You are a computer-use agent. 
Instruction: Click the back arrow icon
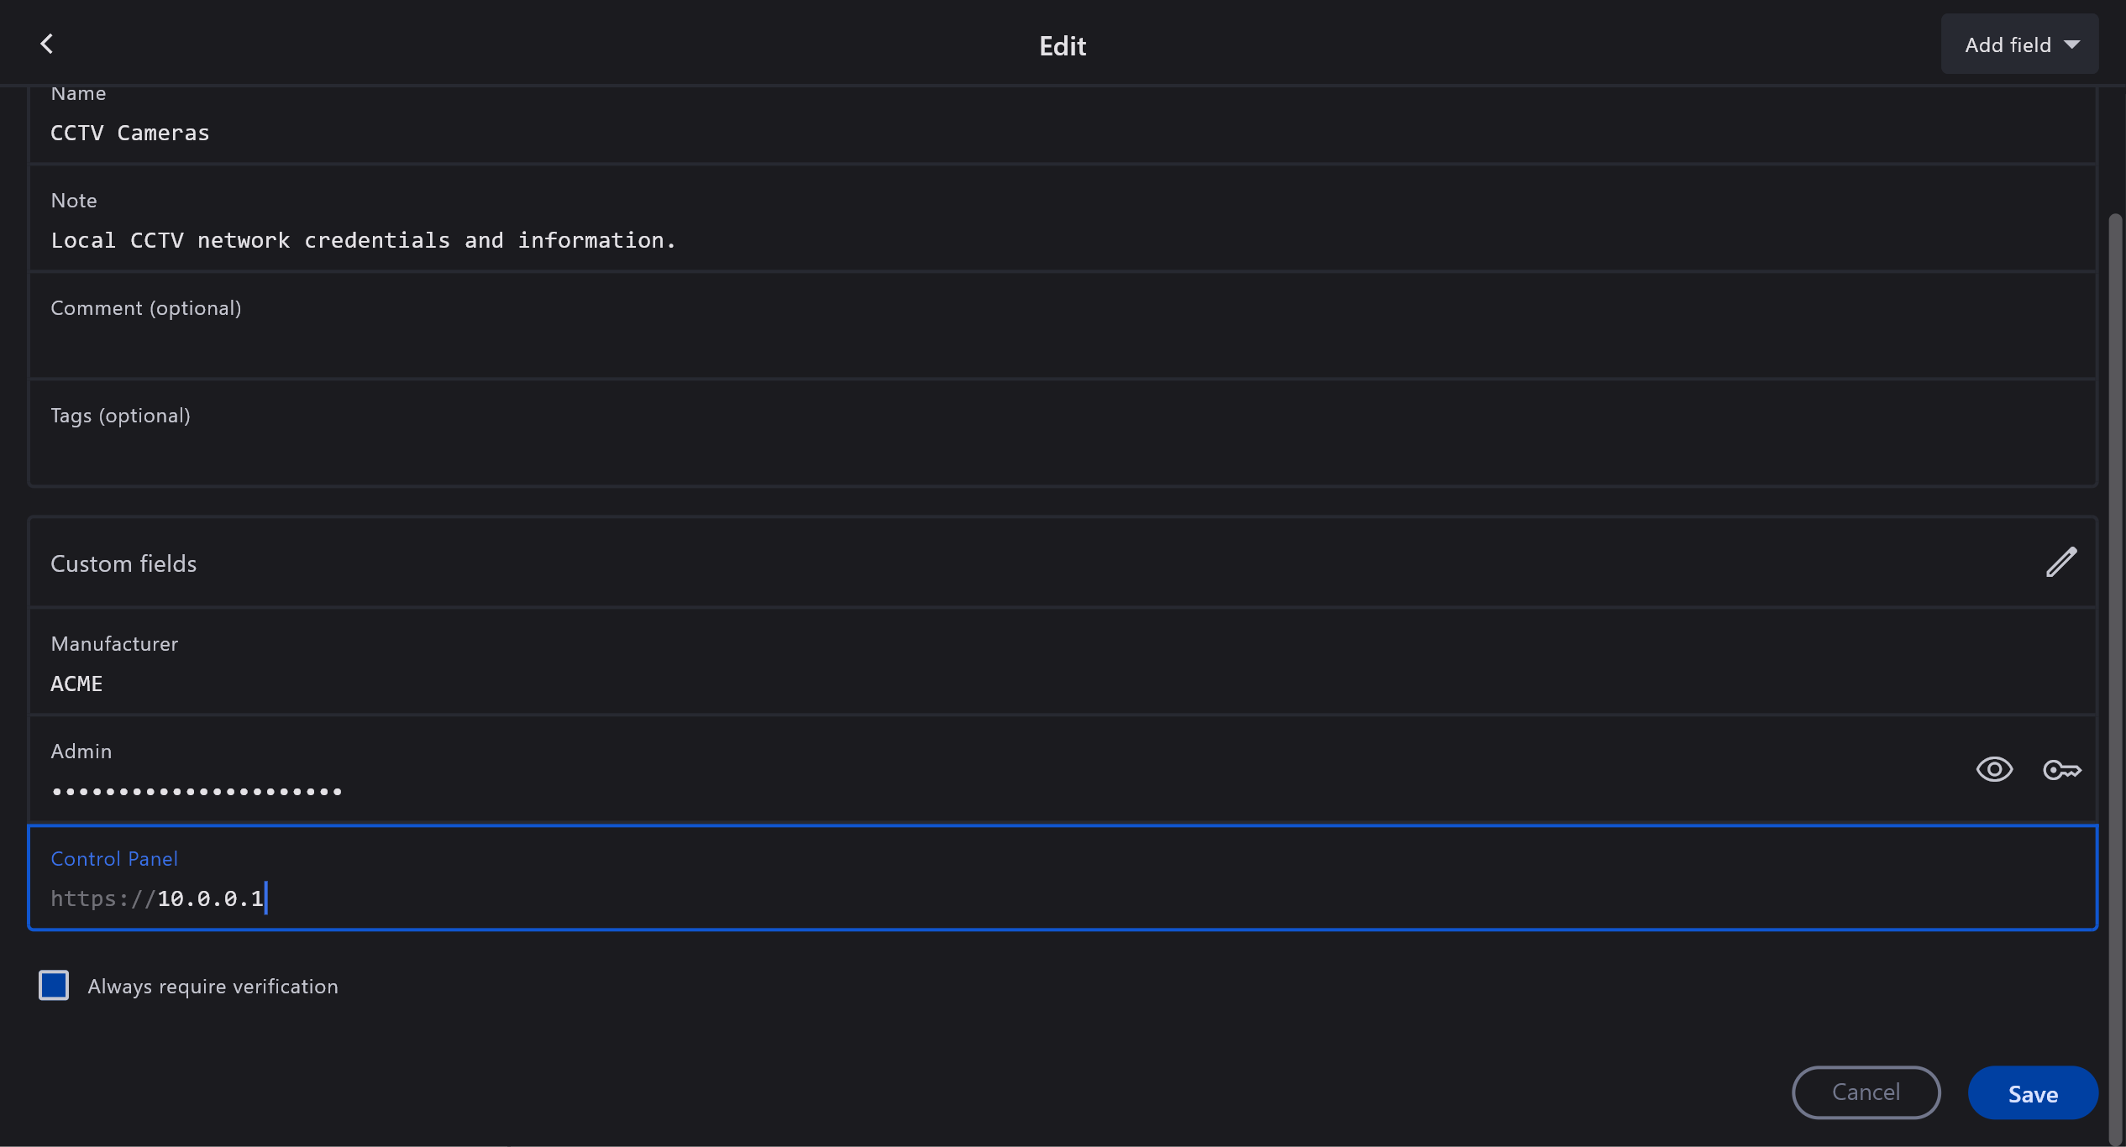47,44
